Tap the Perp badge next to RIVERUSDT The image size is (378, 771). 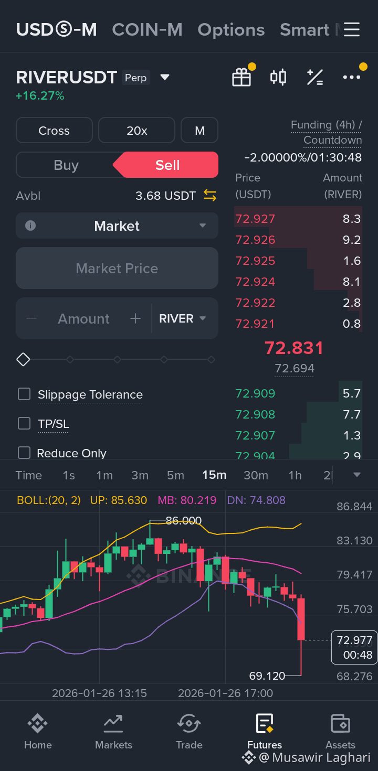[x=136, y=78]
